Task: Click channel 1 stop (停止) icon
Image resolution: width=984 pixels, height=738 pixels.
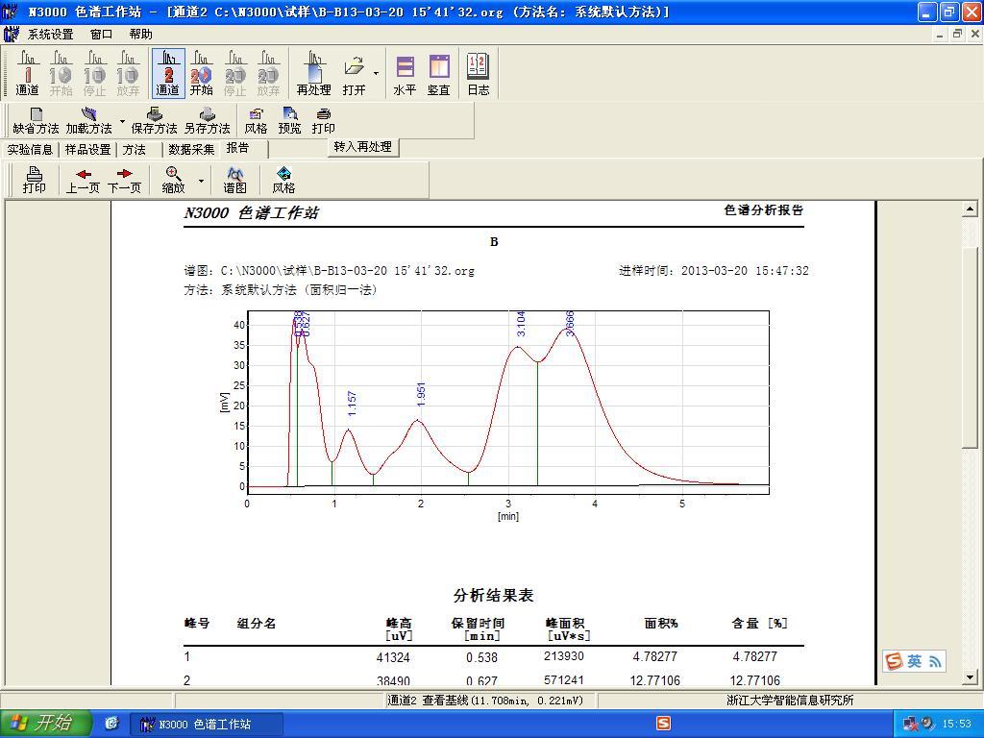Action: click(x=95, y=73)
